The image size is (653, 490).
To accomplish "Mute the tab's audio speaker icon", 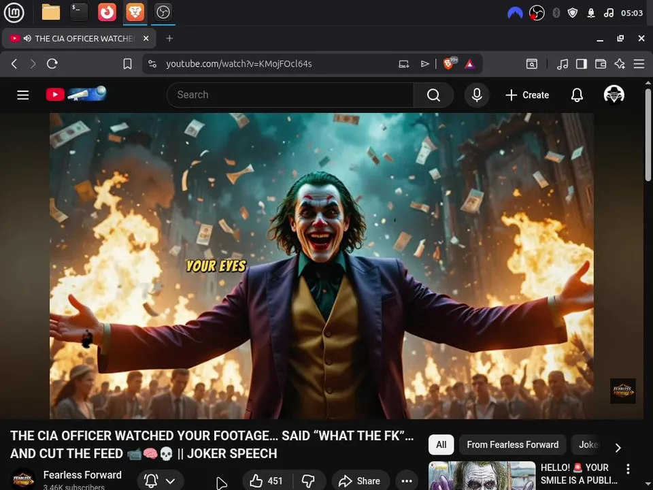I will [x=27, y=38].
